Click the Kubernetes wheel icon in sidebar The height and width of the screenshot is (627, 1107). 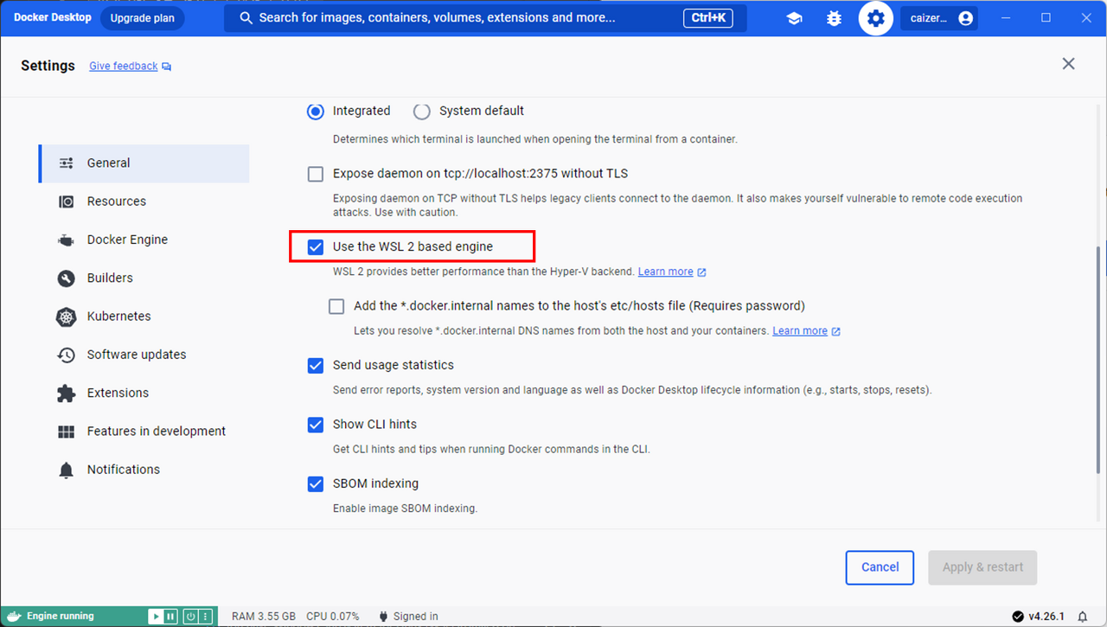67,317
